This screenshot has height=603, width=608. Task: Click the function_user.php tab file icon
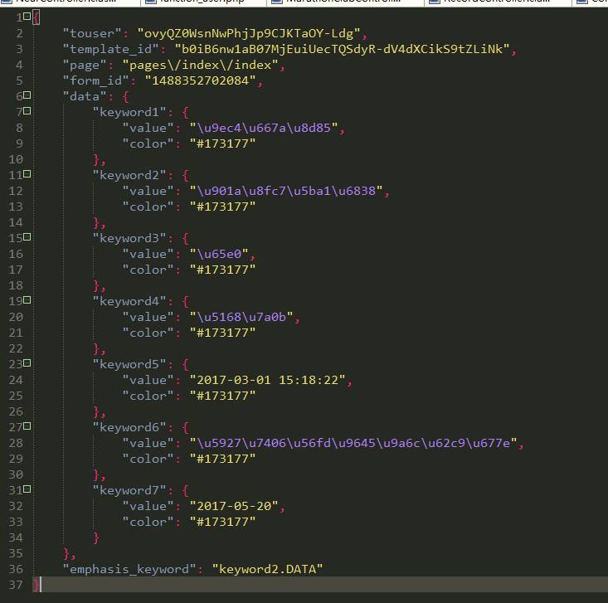(150, 2)
